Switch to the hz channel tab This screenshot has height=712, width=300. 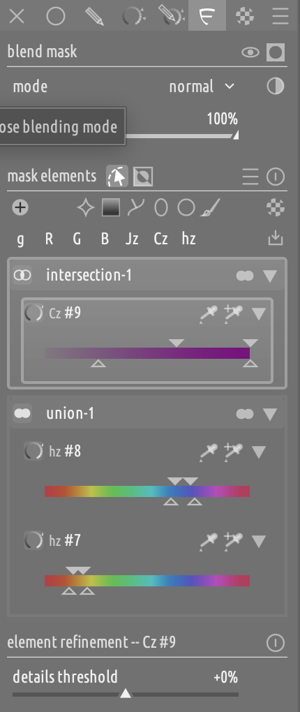[188, 239]
